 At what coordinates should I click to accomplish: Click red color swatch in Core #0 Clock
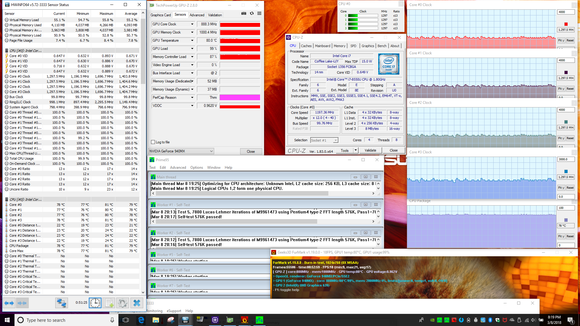tap(566, 24)
